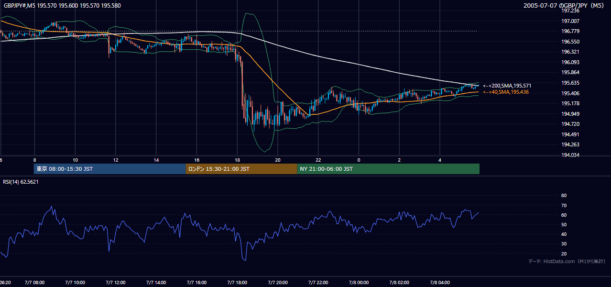The width and height of the screenshot is (611, 287).
Task: Select the ロンドン 15:30-21:00 JST session bar
Action: tap(241, 169)
